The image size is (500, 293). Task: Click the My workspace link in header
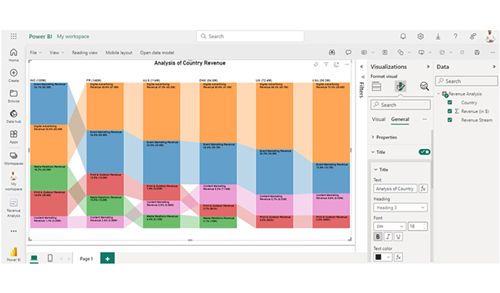click(73, 36)
